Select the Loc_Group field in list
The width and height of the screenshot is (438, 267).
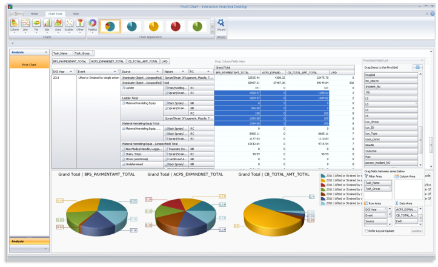[x=391, y=122]
